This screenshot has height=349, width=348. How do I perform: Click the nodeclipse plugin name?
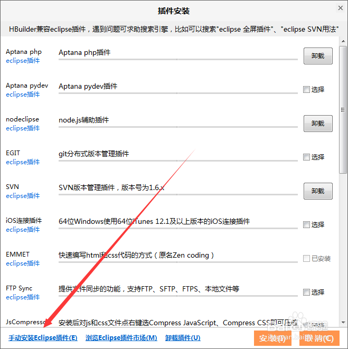point(23,119)
